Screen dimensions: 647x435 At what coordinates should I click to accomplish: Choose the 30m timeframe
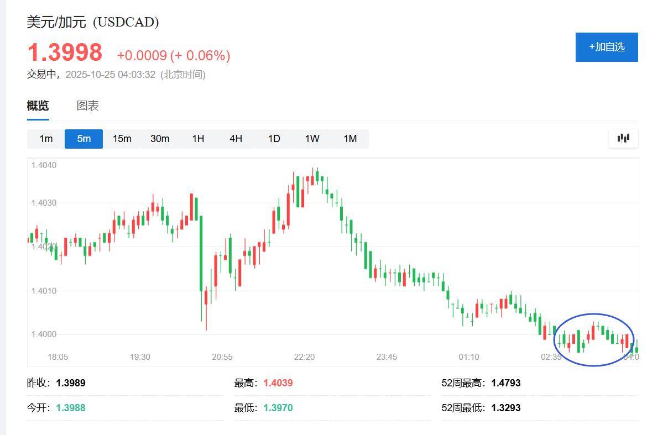click(x=160, y=139)
